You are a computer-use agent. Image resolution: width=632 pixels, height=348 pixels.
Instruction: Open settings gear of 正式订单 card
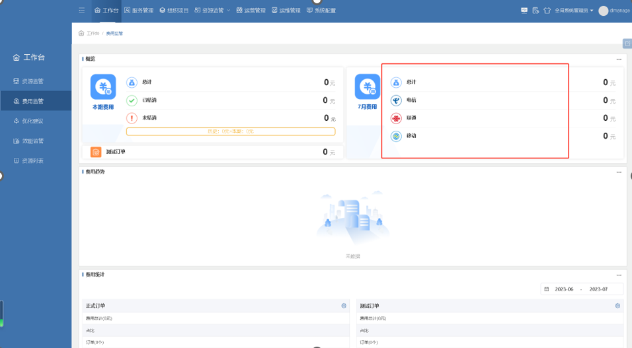(344, 306)
